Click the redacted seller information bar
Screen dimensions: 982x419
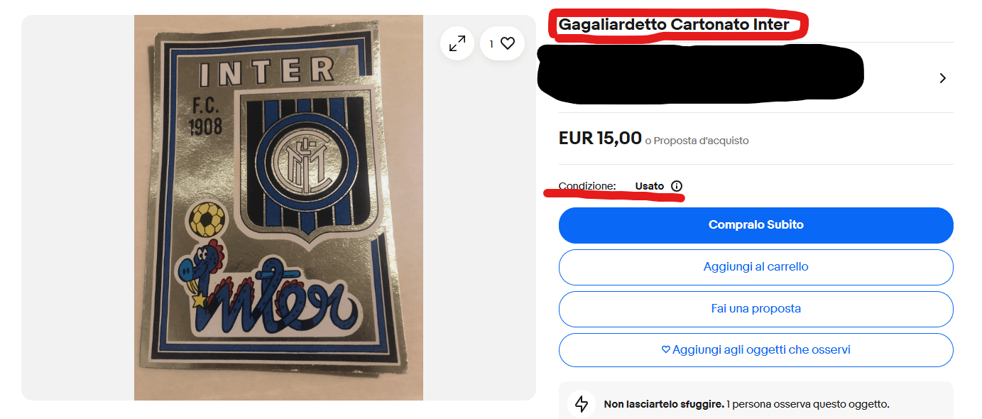[700, 73]
